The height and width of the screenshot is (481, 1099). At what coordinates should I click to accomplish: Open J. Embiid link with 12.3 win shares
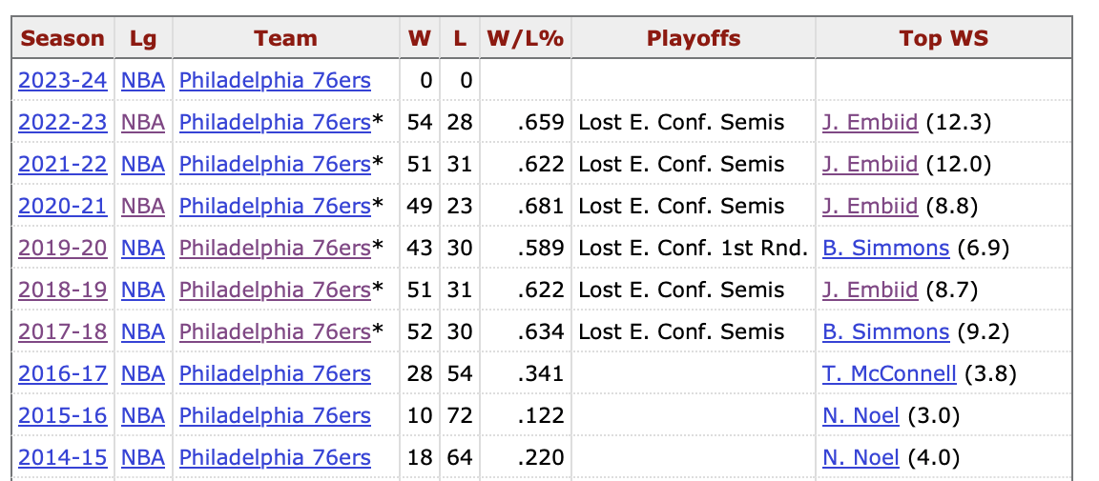[x=870, y=123]
